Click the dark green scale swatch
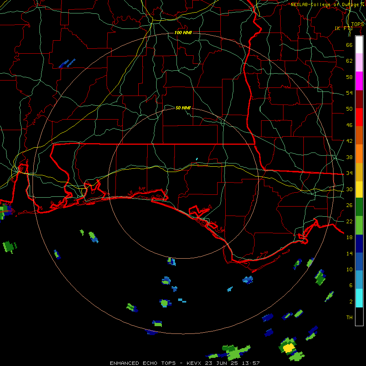This screenshot has width=366, height=366. [x=359, y=207]
